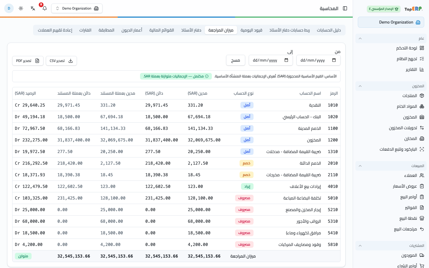The height and width of the screenshot is (268, 429).
Task: Click the متوازن status badge
Action: (x=23, y=256)
